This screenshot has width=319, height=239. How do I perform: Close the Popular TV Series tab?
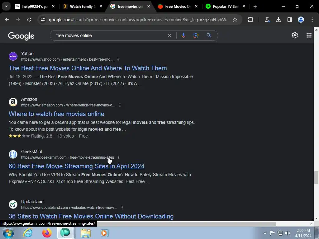coord(244,6)
